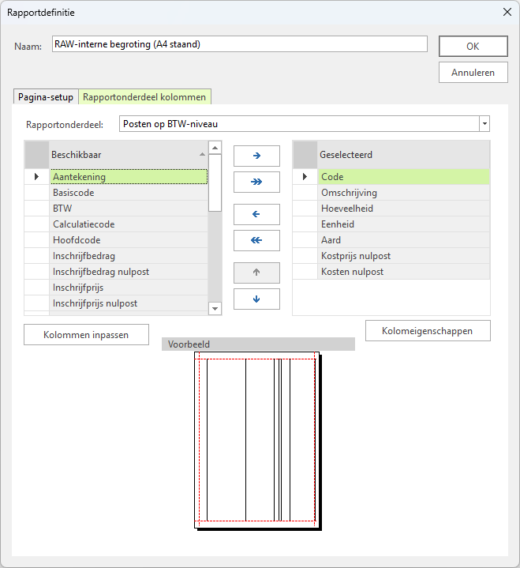
Task: Open the Rapportonderdeel dropdown
Action: point(484,124)
